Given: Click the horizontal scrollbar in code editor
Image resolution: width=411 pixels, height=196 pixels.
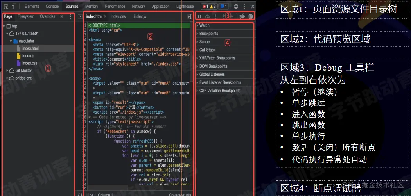Looking at the screenshot, I should point(108,188).
